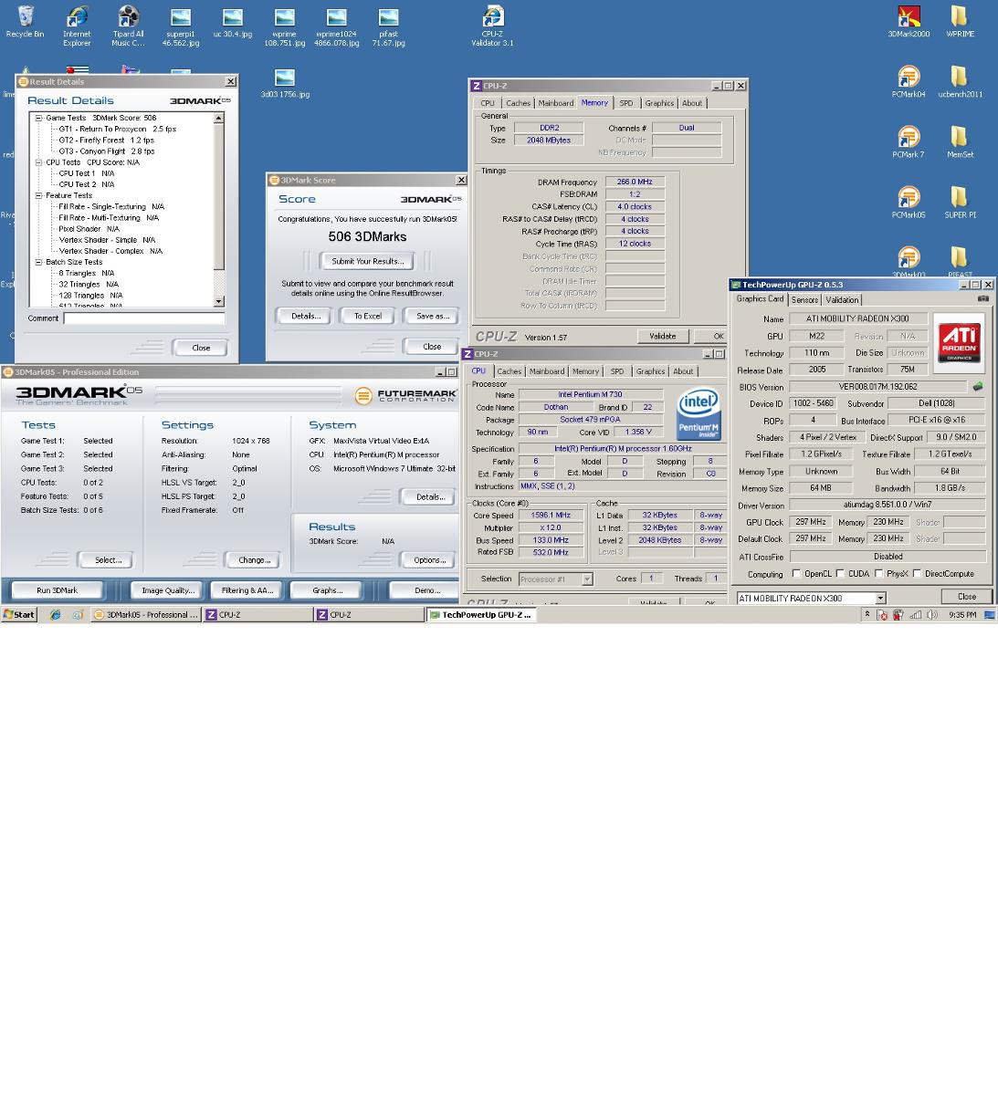Select the uc 30.4.jpg desktop file
This screenshot has width=998, height=1095.
pyautogui.click(x=233, y=22)
